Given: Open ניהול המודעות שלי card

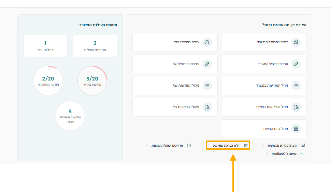Looking at the screenshot, I should click(x=175, y=86).
